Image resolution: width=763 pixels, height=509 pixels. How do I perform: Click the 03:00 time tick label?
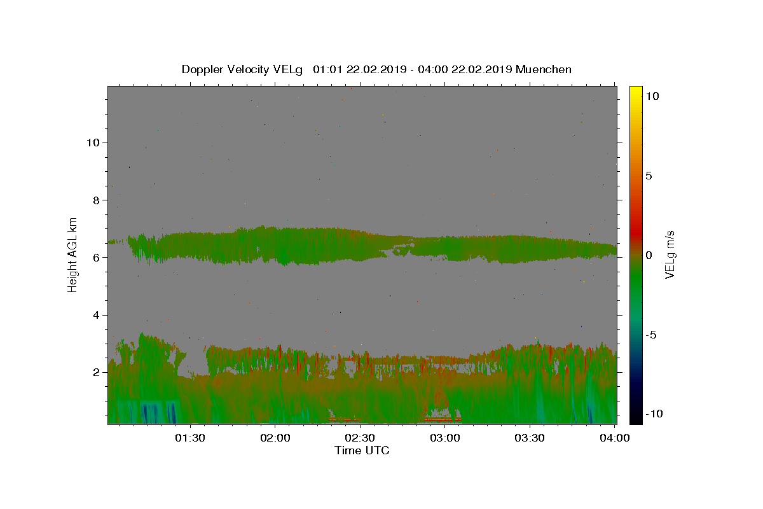click(444, 438)
